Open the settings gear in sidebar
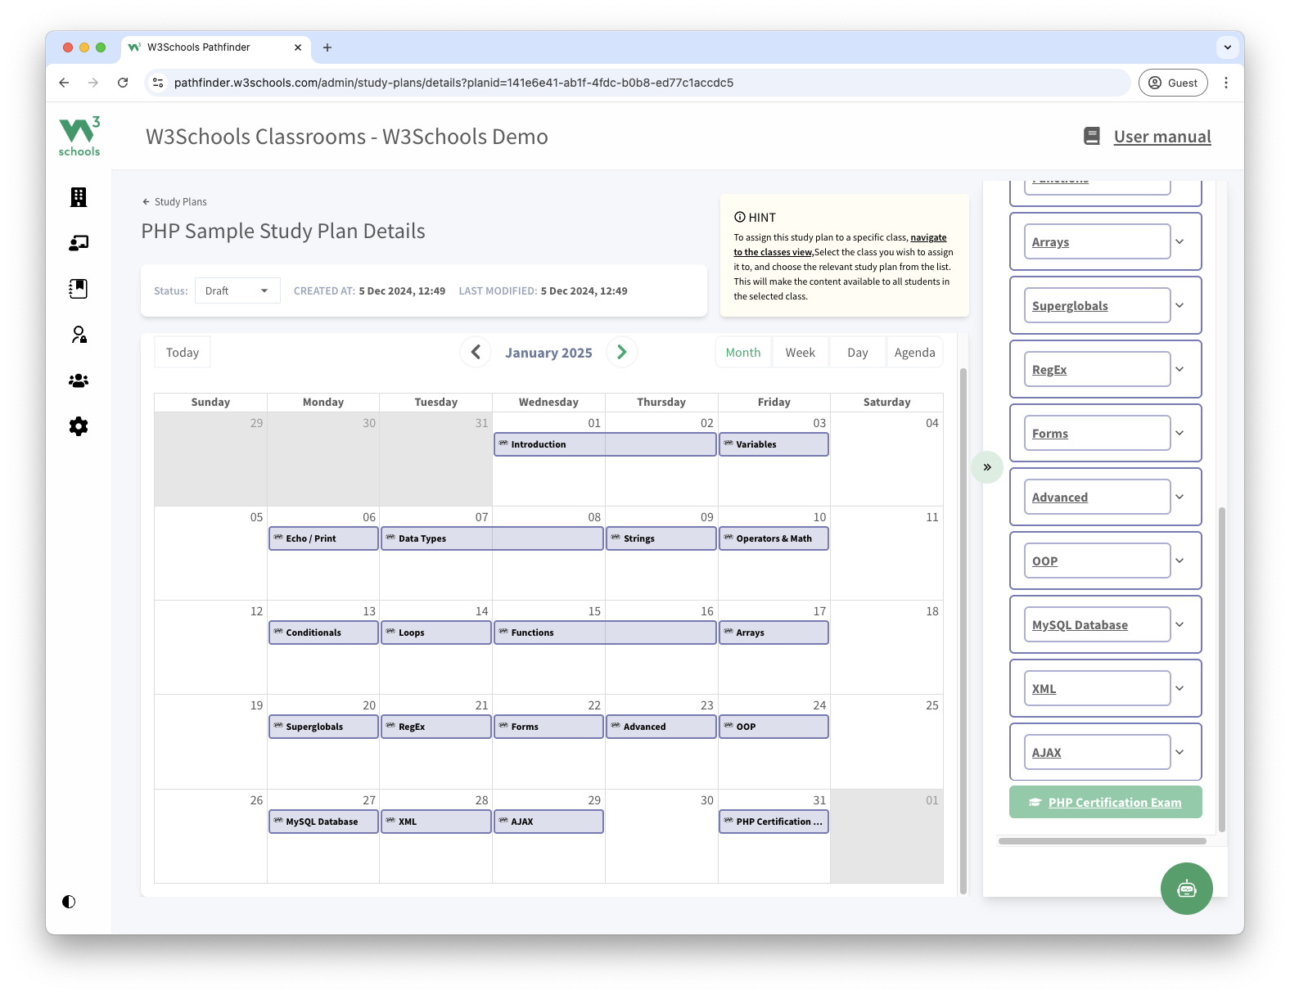Image resolution: width=1290 pixels, height=995 pixels. [x=79, y=426]
